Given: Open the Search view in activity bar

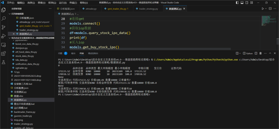Looking at the screenshot, I should [3, 19].
